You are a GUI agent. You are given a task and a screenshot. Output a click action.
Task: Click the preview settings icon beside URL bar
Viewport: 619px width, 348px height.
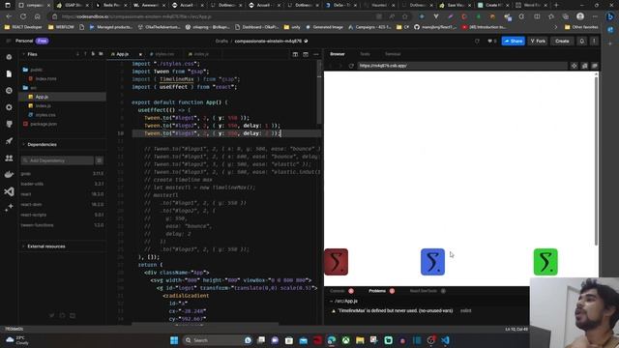point(574,66)
